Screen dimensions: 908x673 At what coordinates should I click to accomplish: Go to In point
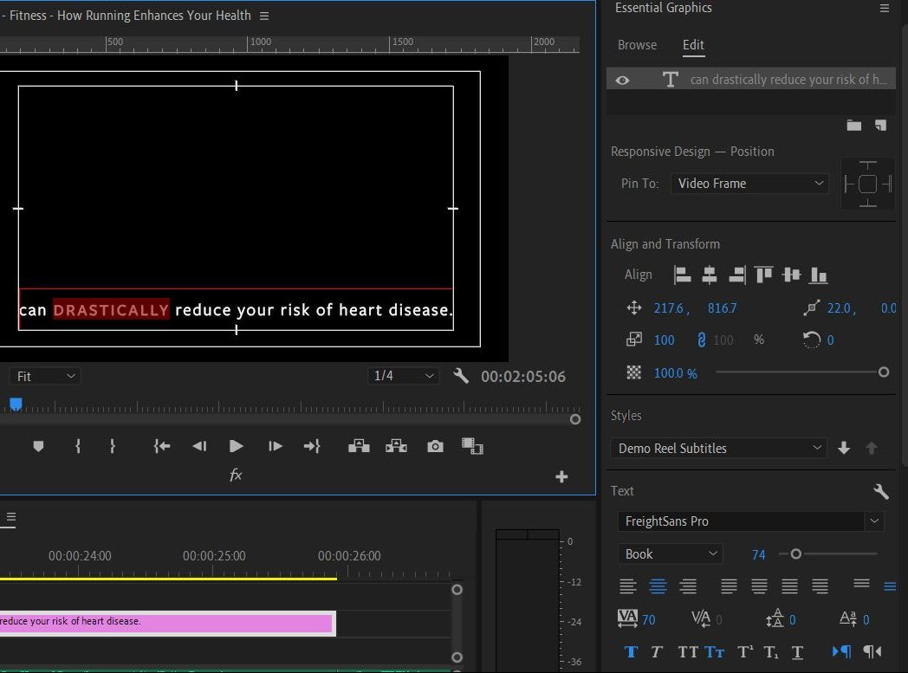coord(161,446)
